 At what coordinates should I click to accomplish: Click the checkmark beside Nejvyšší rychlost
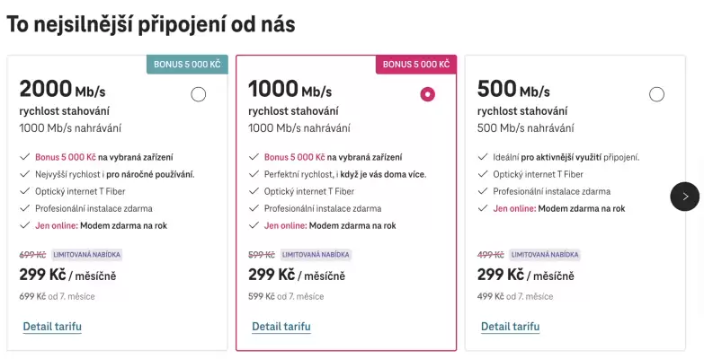point(23,174)
